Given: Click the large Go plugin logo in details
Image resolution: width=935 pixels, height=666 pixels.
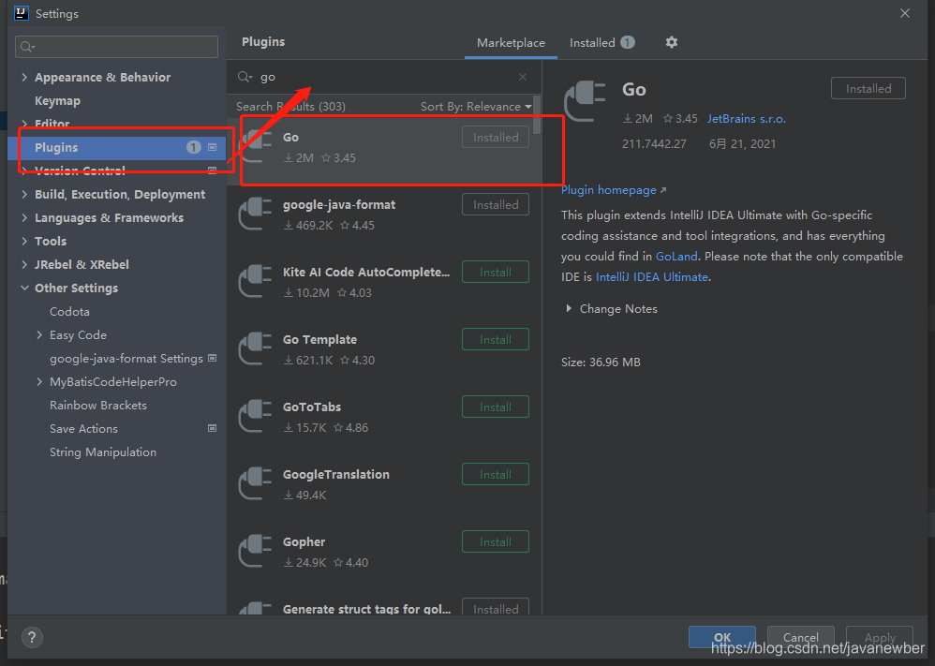Looking at the screenshot, I should click(x=585, y=101).
